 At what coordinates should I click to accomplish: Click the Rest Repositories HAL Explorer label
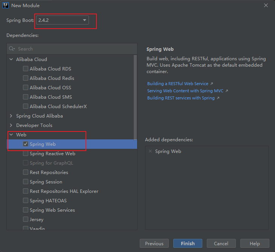point(64,191)
